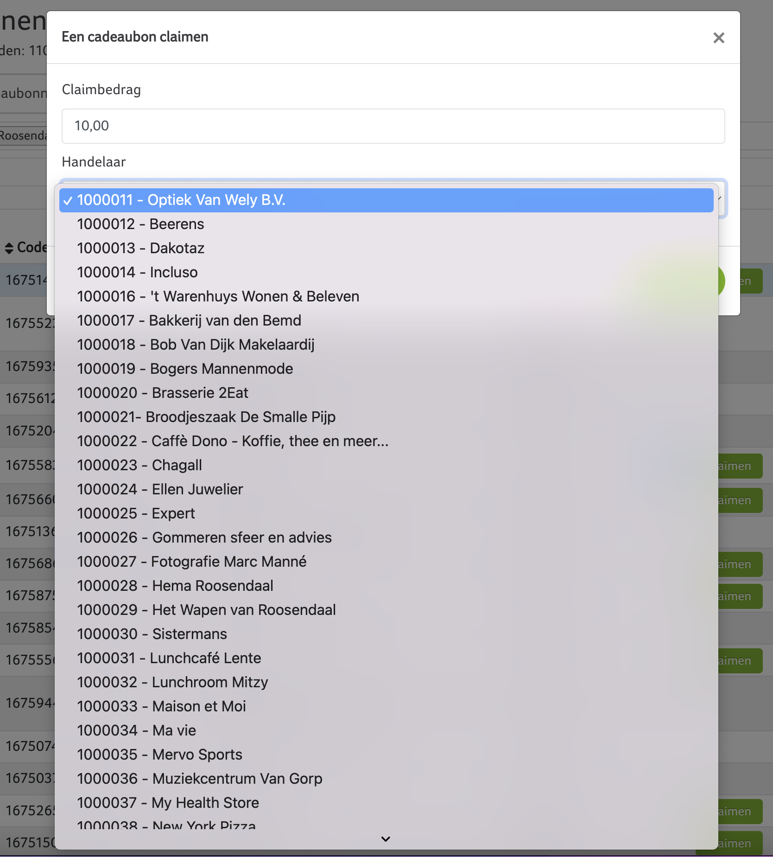Choose '1000012 - Beerens' from list
The image size is (773, 857).
click(x=386, y=224)
